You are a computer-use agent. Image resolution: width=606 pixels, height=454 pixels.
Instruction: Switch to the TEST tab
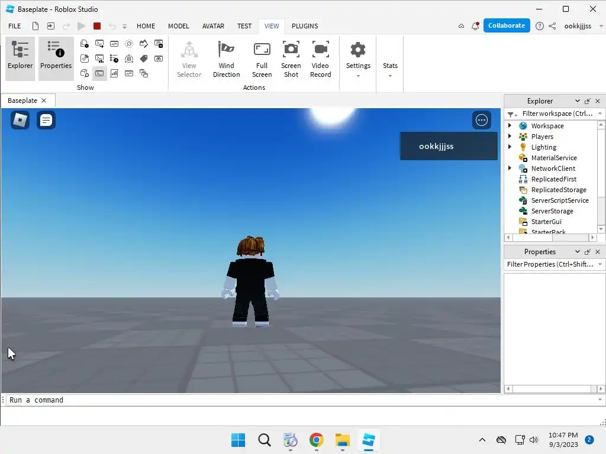[244, 26]
